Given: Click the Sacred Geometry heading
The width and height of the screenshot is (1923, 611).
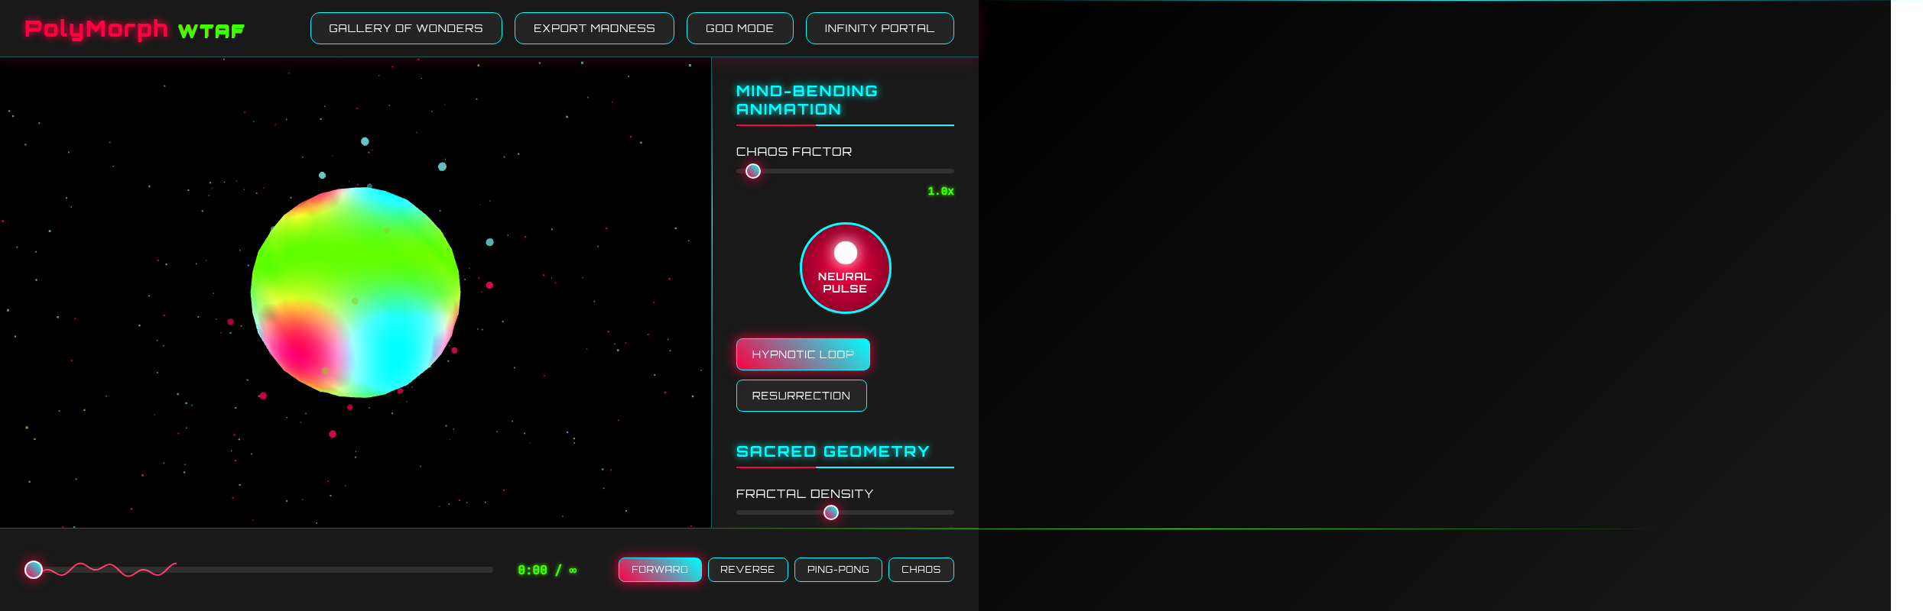Looking at the screenshot, I should click(x=833, y=451).
